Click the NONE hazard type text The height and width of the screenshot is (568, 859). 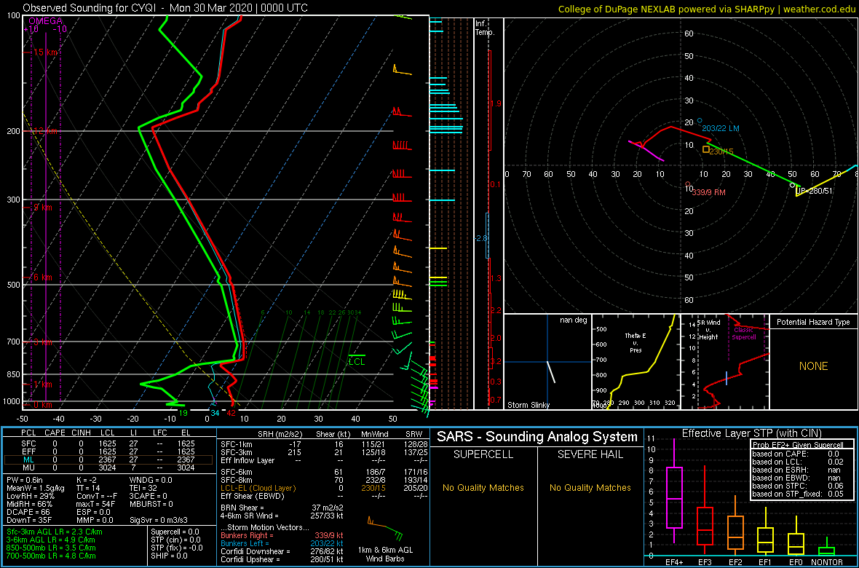pyautogui.click(x=813, y=366)
